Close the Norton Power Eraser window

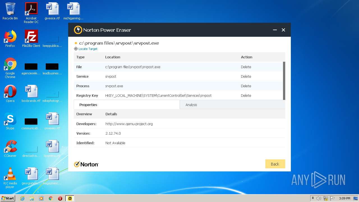tap(283, 30)
